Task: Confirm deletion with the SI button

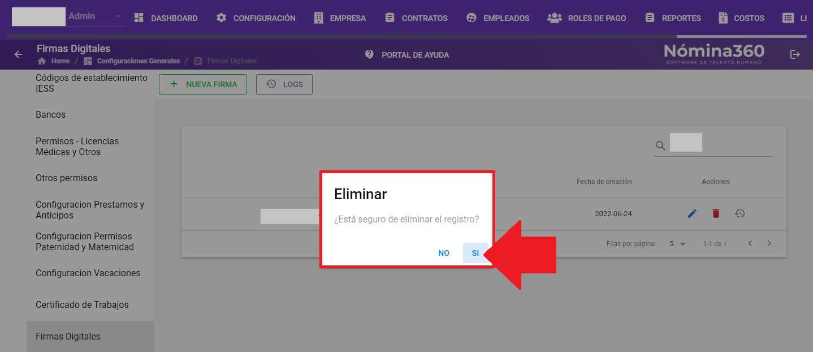Action: 475,253
